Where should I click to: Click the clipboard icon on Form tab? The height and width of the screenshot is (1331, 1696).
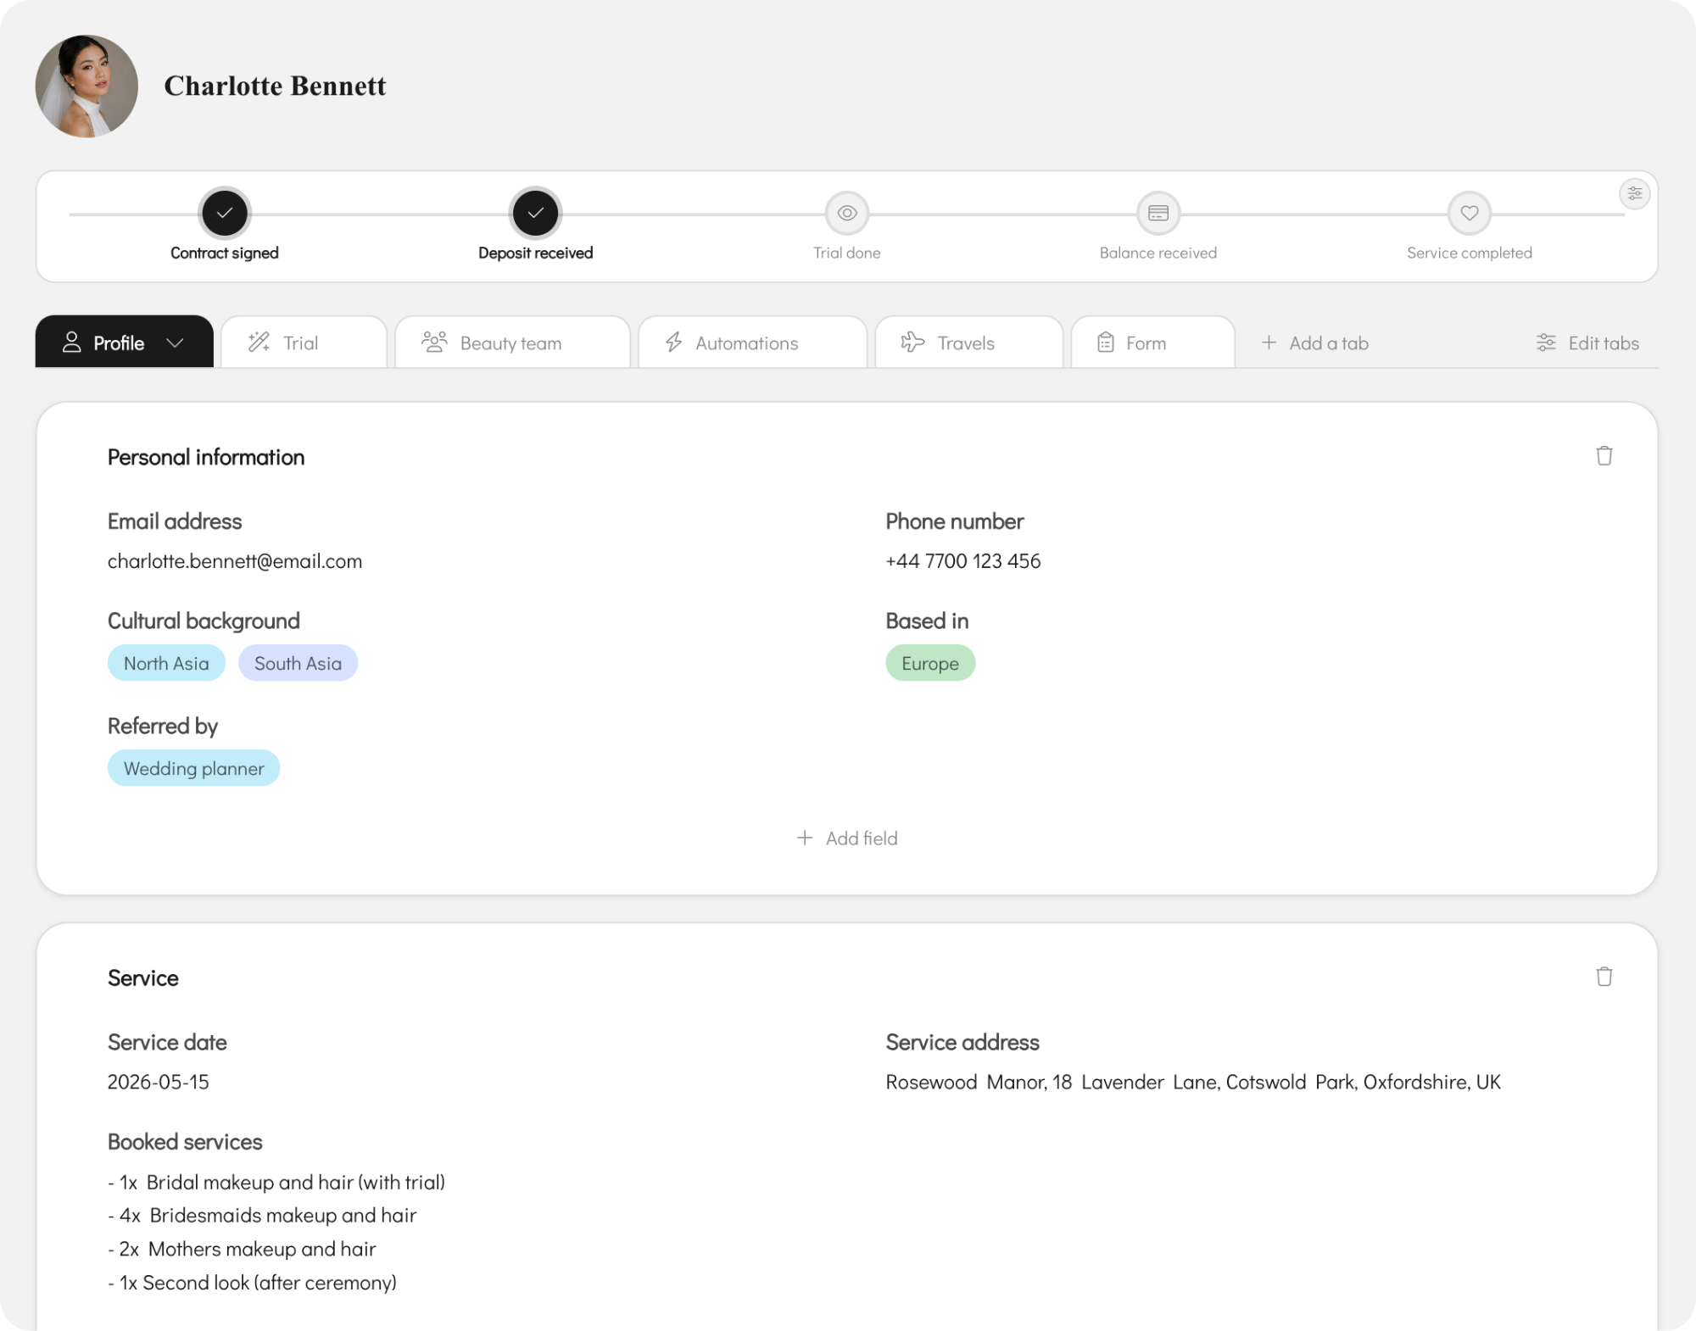1105,342
